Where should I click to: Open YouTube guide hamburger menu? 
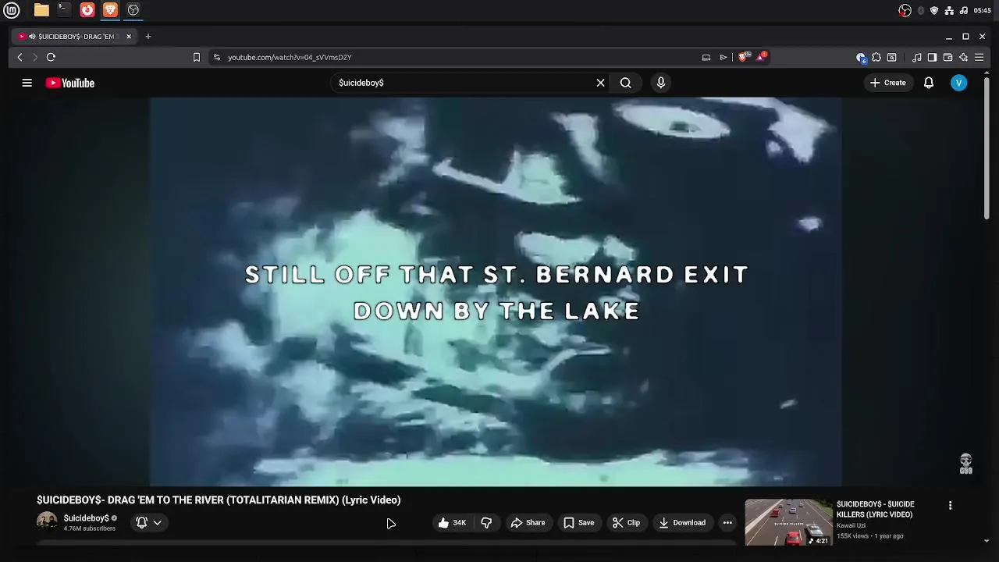click(x=27, y=83)
